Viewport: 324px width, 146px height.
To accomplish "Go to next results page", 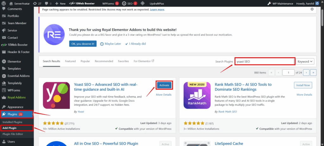I will point(306,72).
